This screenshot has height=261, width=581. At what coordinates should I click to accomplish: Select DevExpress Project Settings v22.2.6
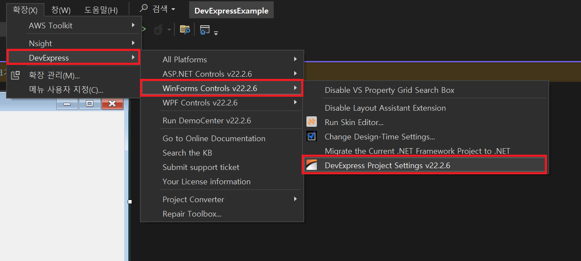point(425,166)
